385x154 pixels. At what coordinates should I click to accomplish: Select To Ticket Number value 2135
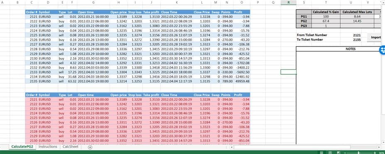[356, 39]
